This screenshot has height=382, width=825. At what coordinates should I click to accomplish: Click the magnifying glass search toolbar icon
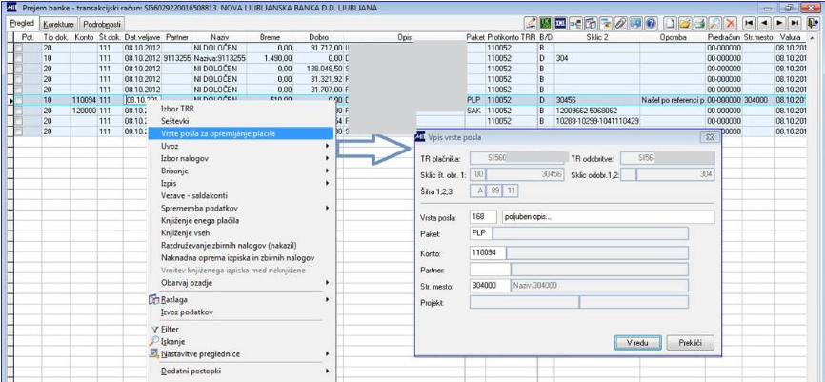[714, 23]
